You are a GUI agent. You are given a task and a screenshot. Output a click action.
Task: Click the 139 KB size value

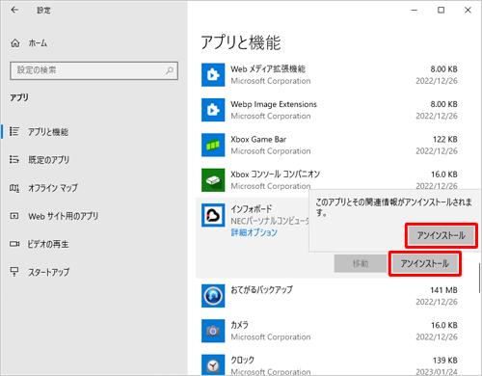pyautogui.click(x=445, y=361)
